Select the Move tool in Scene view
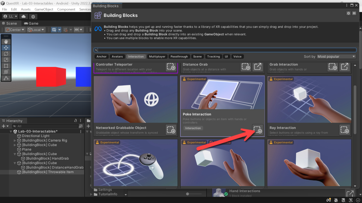362x203 pixels. click(6, 48)
